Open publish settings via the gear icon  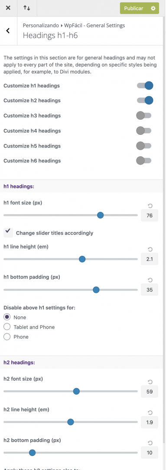pos(153,8)
